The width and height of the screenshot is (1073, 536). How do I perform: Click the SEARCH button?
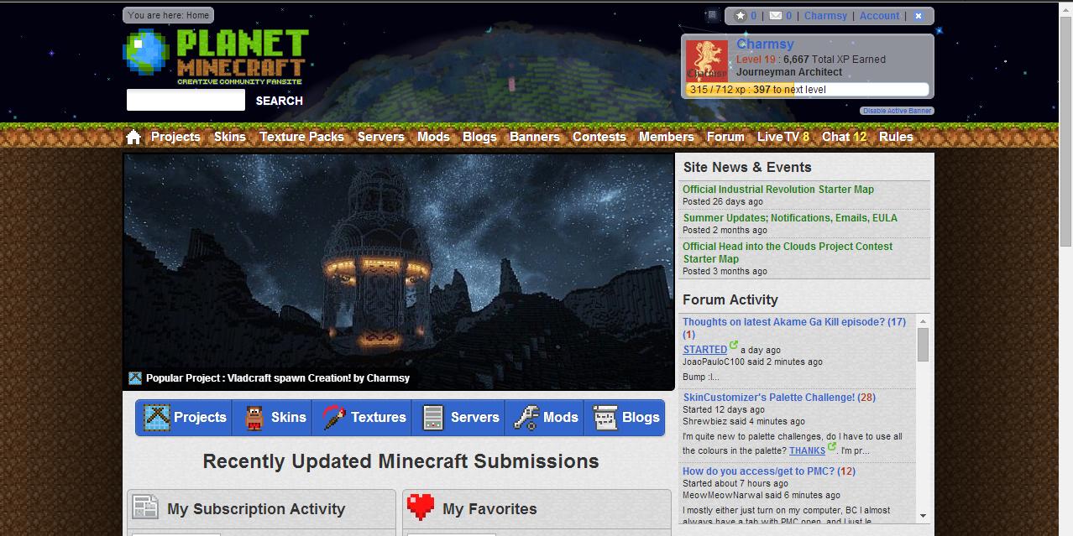[x=279, y=101]
